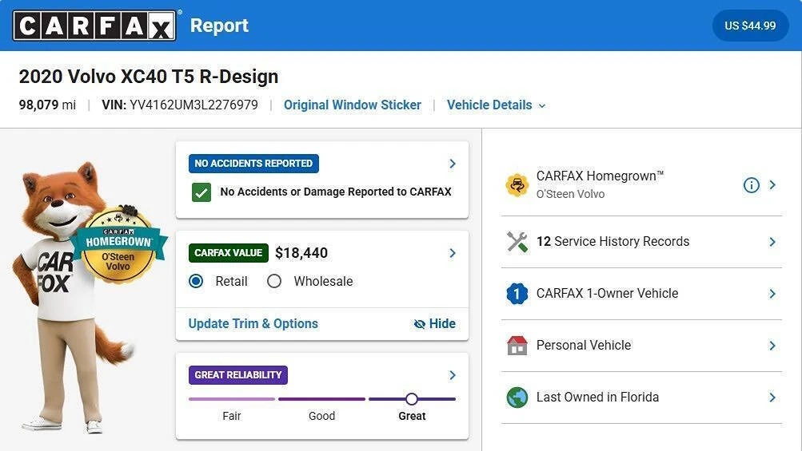Open CARFAX Value card arrow

coord(452,253)
